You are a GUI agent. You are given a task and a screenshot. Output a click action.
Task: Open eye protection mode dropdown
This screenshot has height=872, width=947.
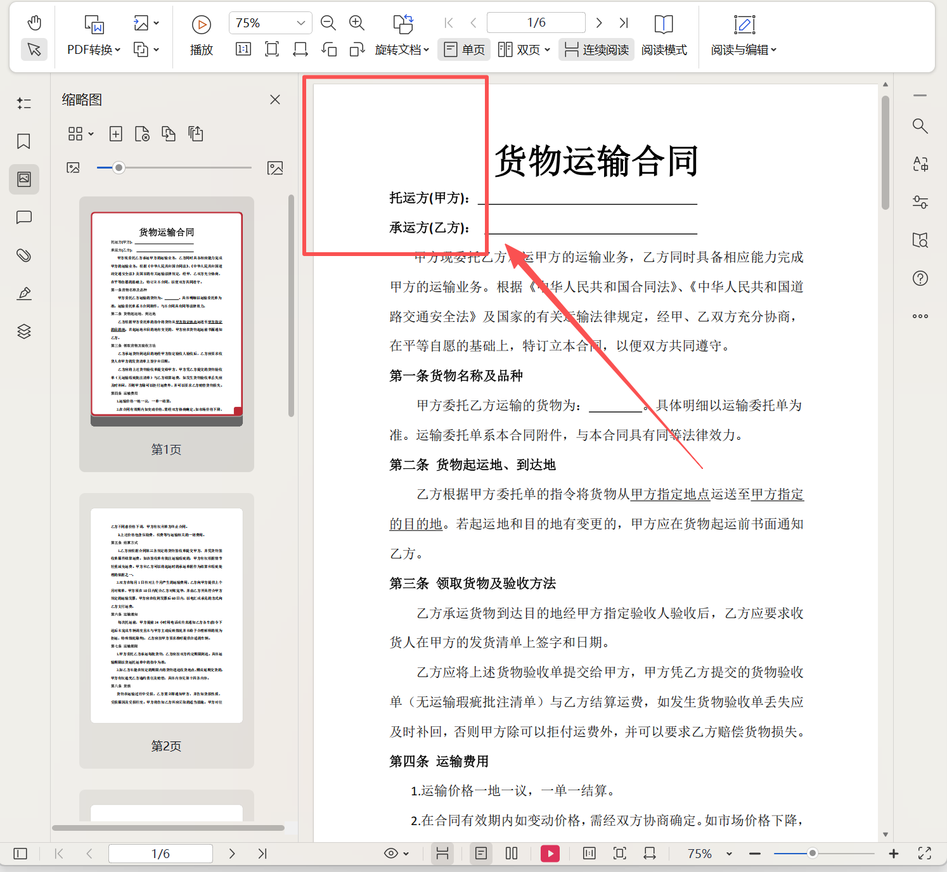(x=397, y=854)
